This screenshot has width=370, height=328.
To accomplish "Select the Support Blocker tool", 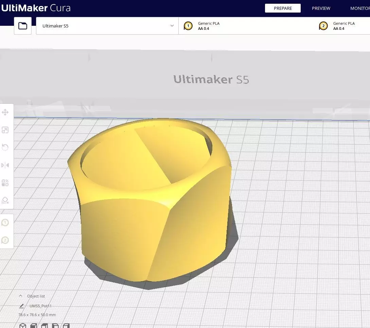I will pos(5,200).
